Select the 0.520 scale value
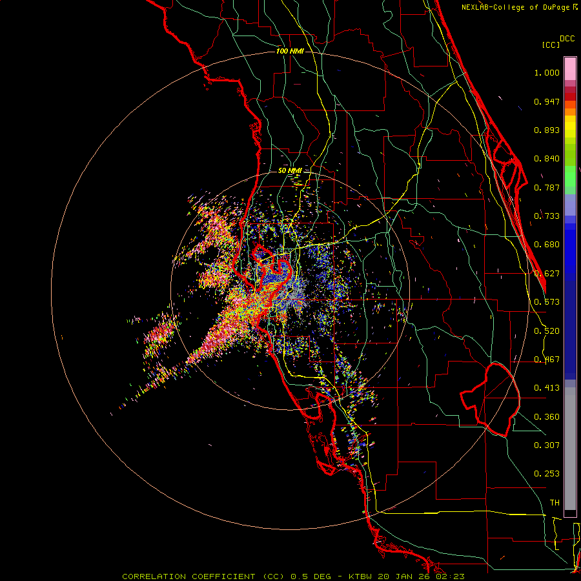 547,331
